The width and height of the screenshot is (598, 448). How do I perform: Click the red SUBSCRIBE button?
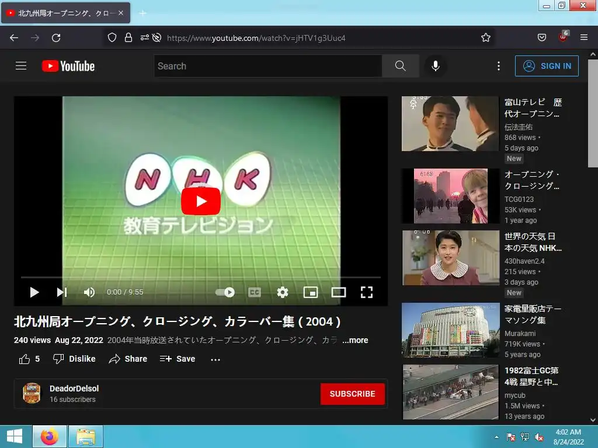tap(352, 394)
